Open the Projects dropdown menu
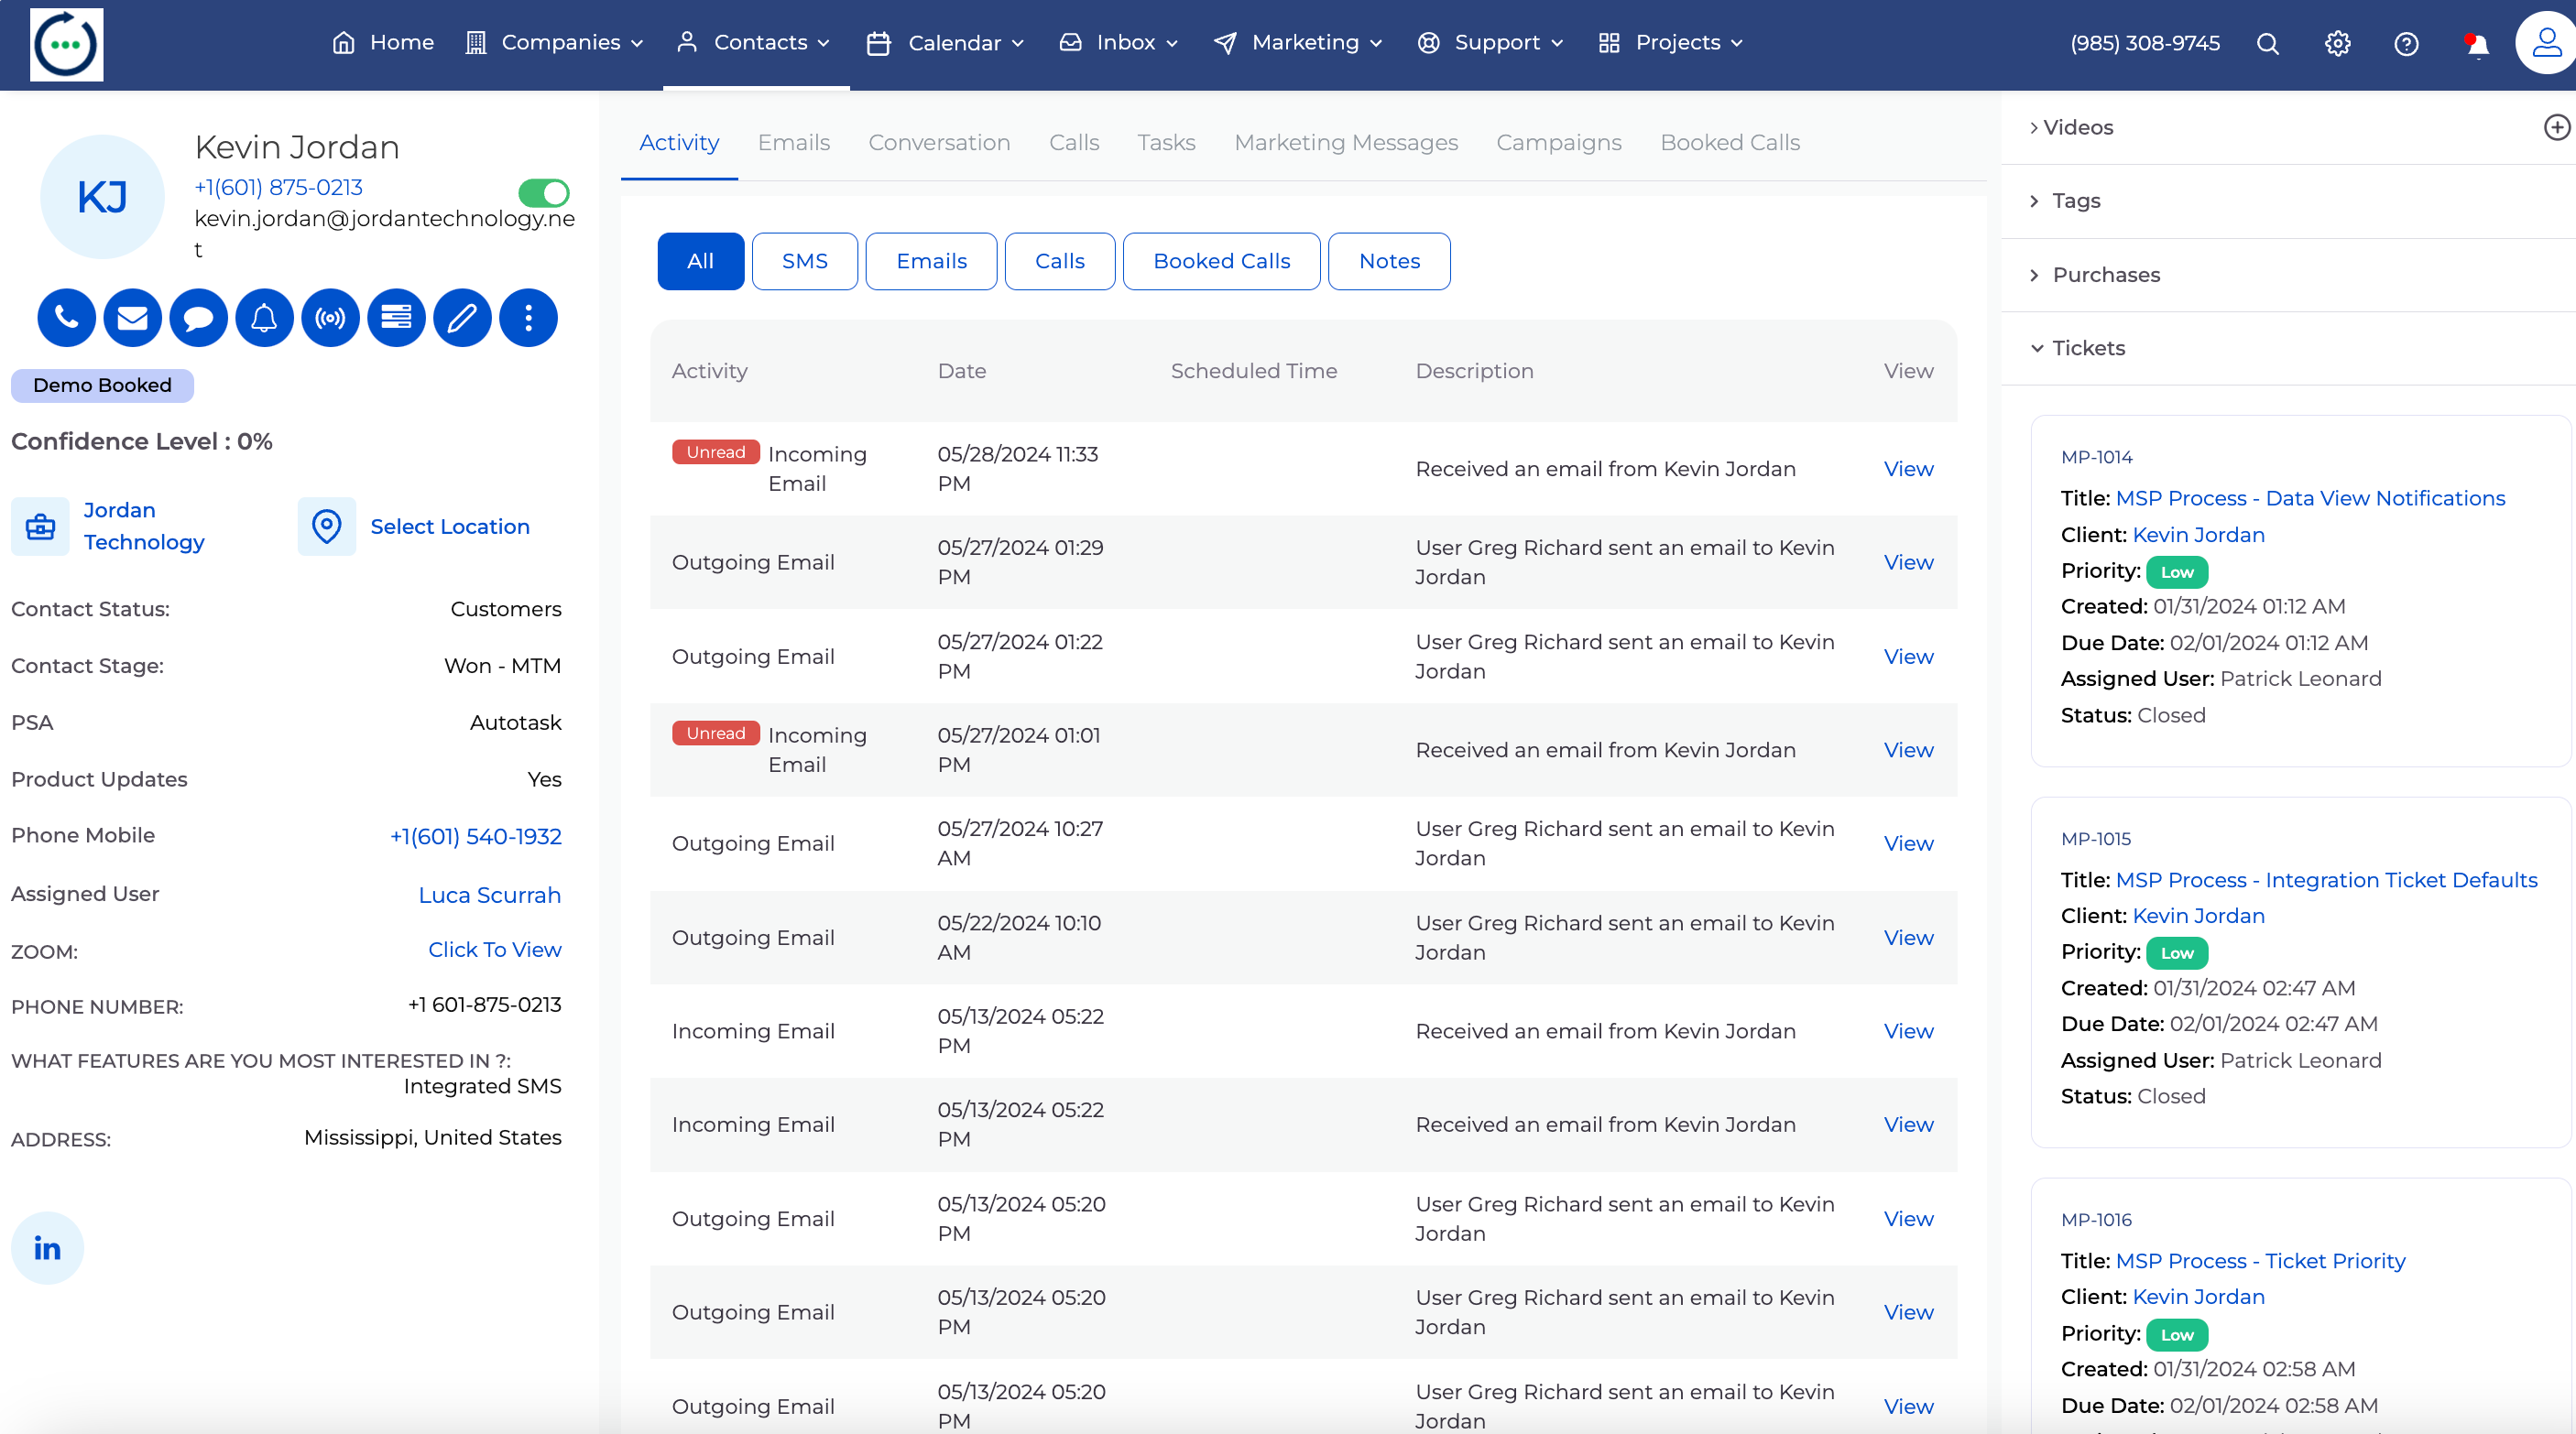The width and height of the screenshot is (2576, 1434). pyautogui.click(x=1671, y=42)
